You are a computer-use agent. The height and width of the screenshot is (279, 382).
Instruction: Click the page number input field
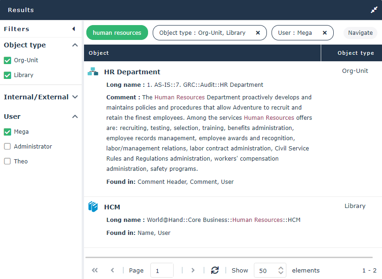pyautogui.click(x=162, y=270)
